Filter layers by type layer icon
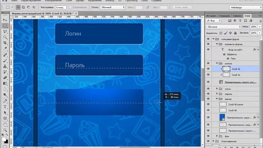The height and width of the screenshot is (148, 263). click(240, 21)
